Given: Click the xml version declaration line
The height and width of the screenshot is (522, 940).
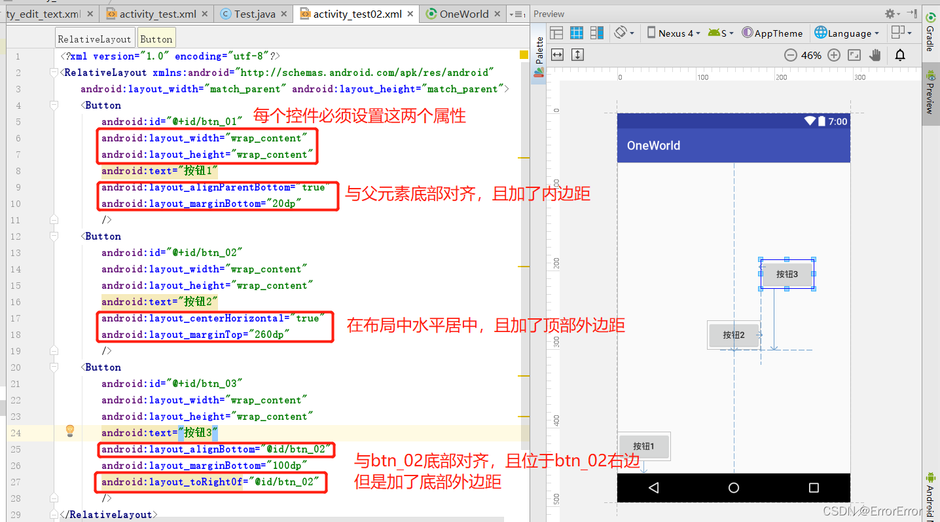Looking at the screenshot, I should (170, 56).
